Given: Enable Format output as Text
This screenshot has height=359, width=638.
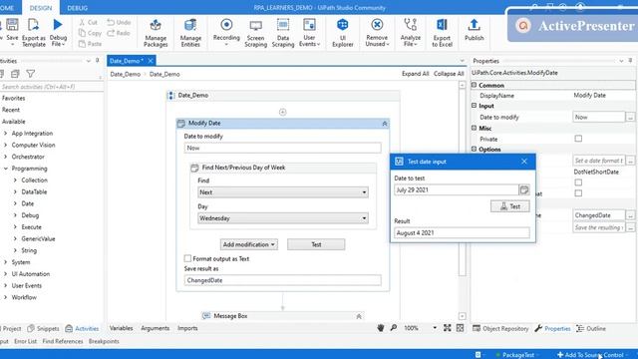Looking at the screenshot, I should click(x=187, y=258).
